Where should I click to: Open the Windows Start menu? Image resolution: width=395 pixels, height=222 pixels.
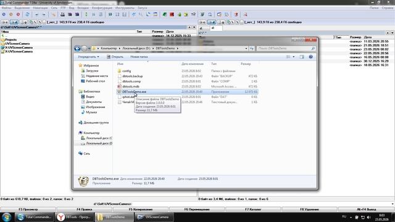(7, 217)
